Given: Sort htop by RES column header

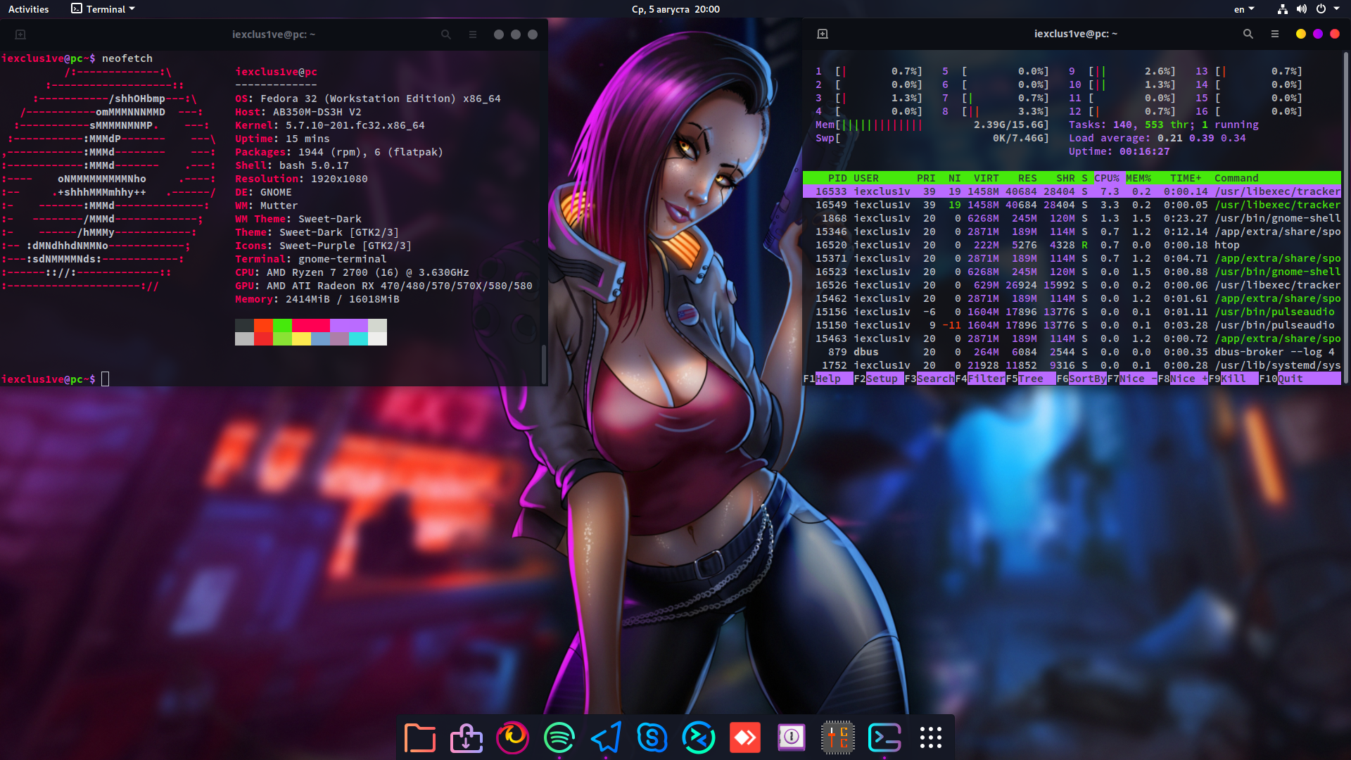Looking at the screenshot, I should click(x=1027, y=178).
